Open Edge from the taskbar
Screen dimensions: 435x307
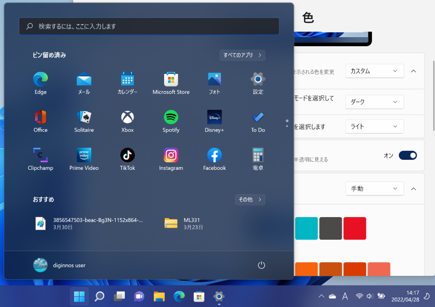pyautogui.click(x=179, y=297)
